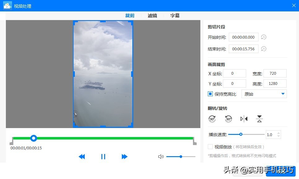Flip the video vertically

259,119
